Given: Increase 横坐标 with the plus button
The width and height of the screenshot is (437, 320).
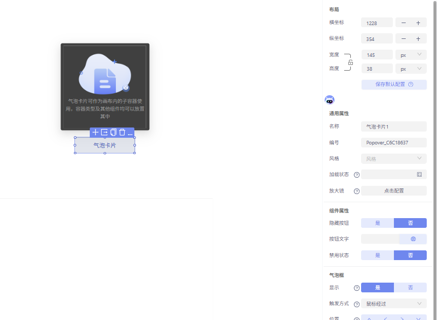Looking at the screenshot, I should point(418,23).
